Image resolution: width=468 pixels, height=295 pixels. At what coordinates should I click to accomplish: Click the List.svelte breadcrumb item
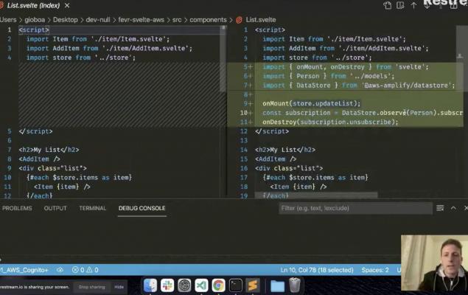[261, 20]
